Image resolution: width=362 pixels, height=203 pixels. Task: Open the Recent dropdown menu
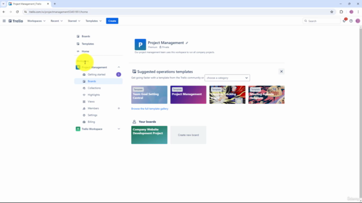point(57,21)
